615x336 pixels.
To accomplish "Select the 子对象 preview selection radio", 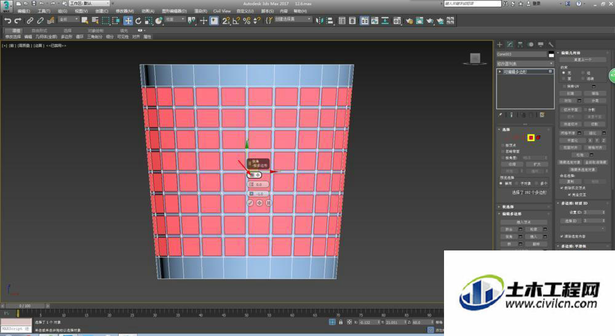I will [x=517, y=183].
